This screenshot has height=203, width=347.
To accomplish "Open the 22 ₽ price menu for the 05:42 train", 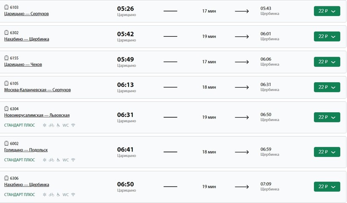I will click(327, 37).
